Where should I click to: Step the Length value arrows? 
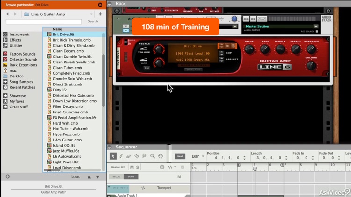286,158
